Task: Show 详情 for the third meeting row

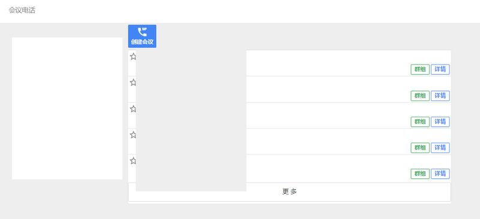Action: 440,122
